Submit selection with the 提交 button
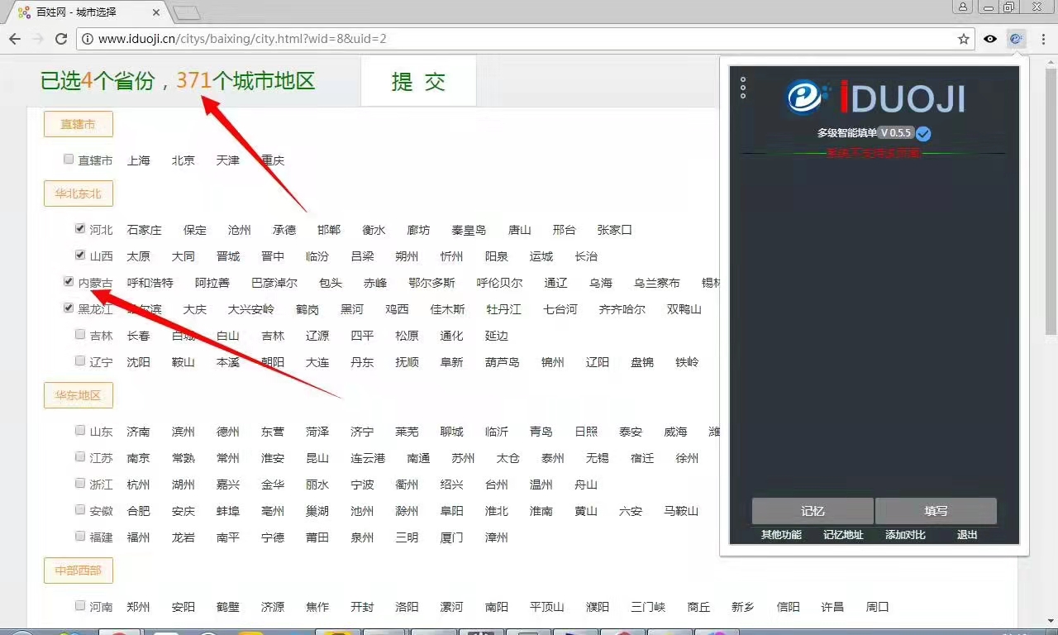This screenshot has height=635, width=1058. point(418,81)
